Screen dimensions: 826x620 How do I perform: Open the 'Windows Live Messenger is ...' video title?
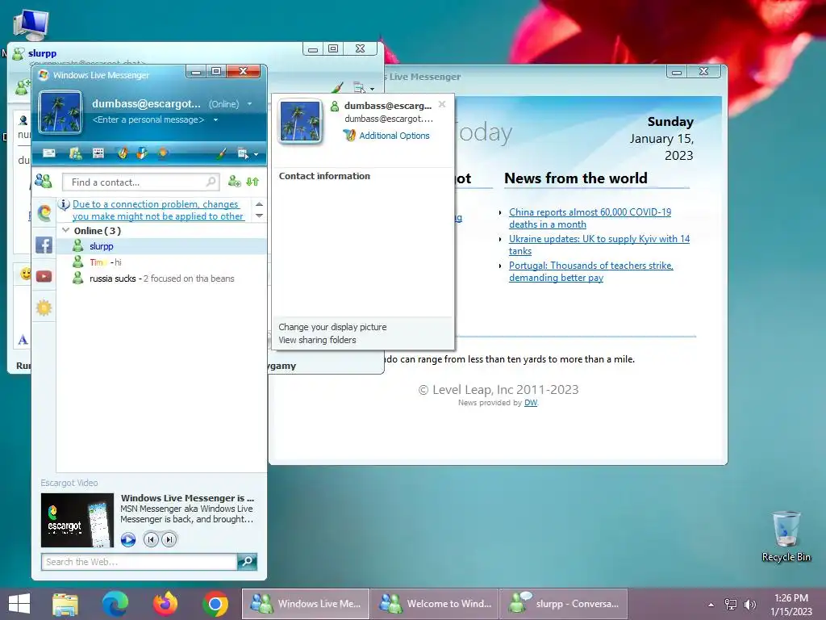[x=187, y=497]
